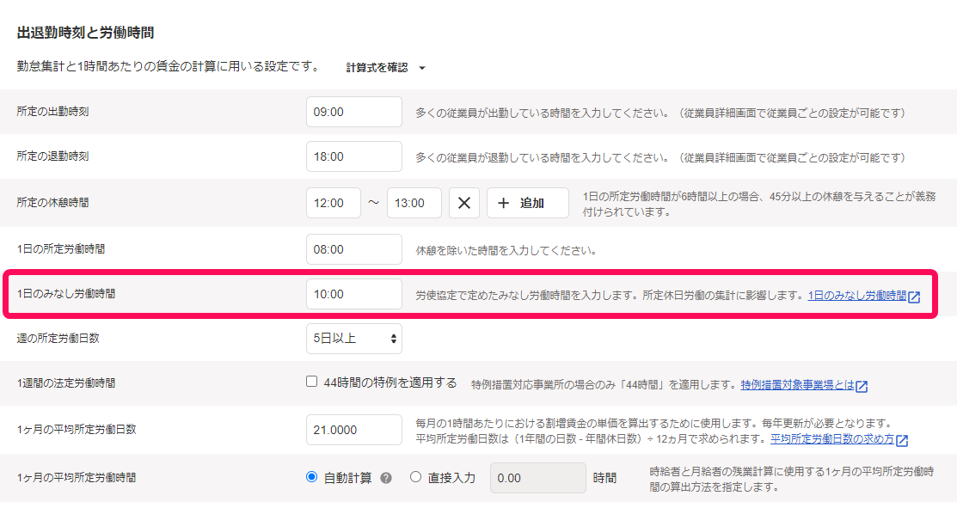Select the 自動計算 radio button
Viewport: 957px width, 508px height.
[x=312, y=477]
